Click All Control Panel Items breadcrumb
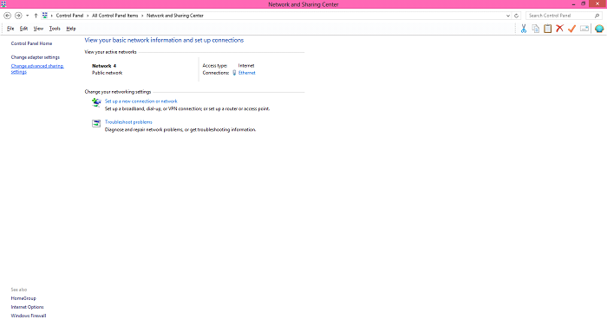The width and height of the screenshot is (607, 326). [115, 16]
